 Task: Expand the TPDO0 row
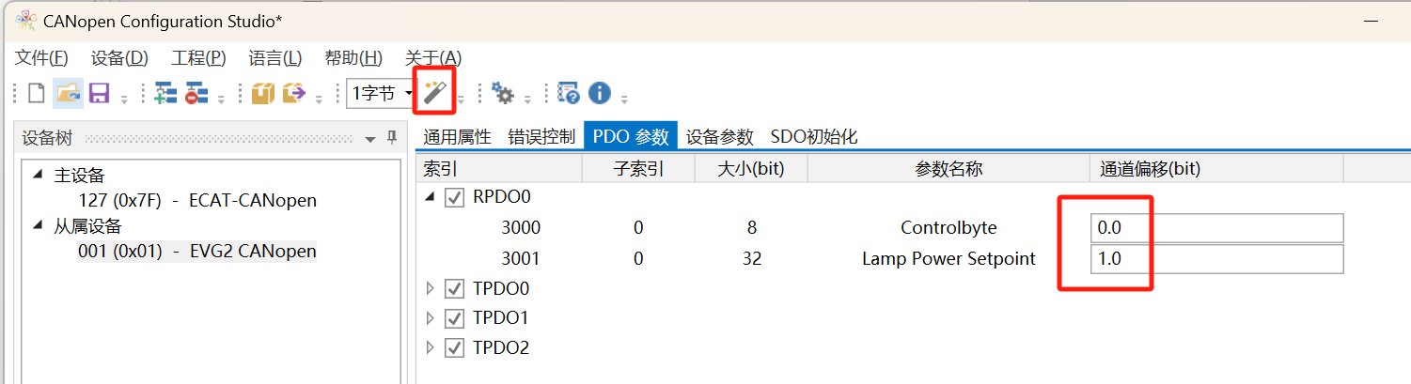431,288
